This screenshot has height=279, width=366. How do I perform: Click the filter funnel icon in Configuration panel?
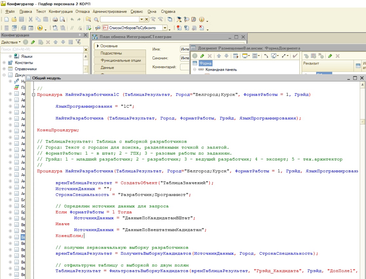coord(78,42)
